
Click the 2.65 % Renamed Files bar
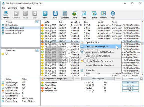pos(130,91)
